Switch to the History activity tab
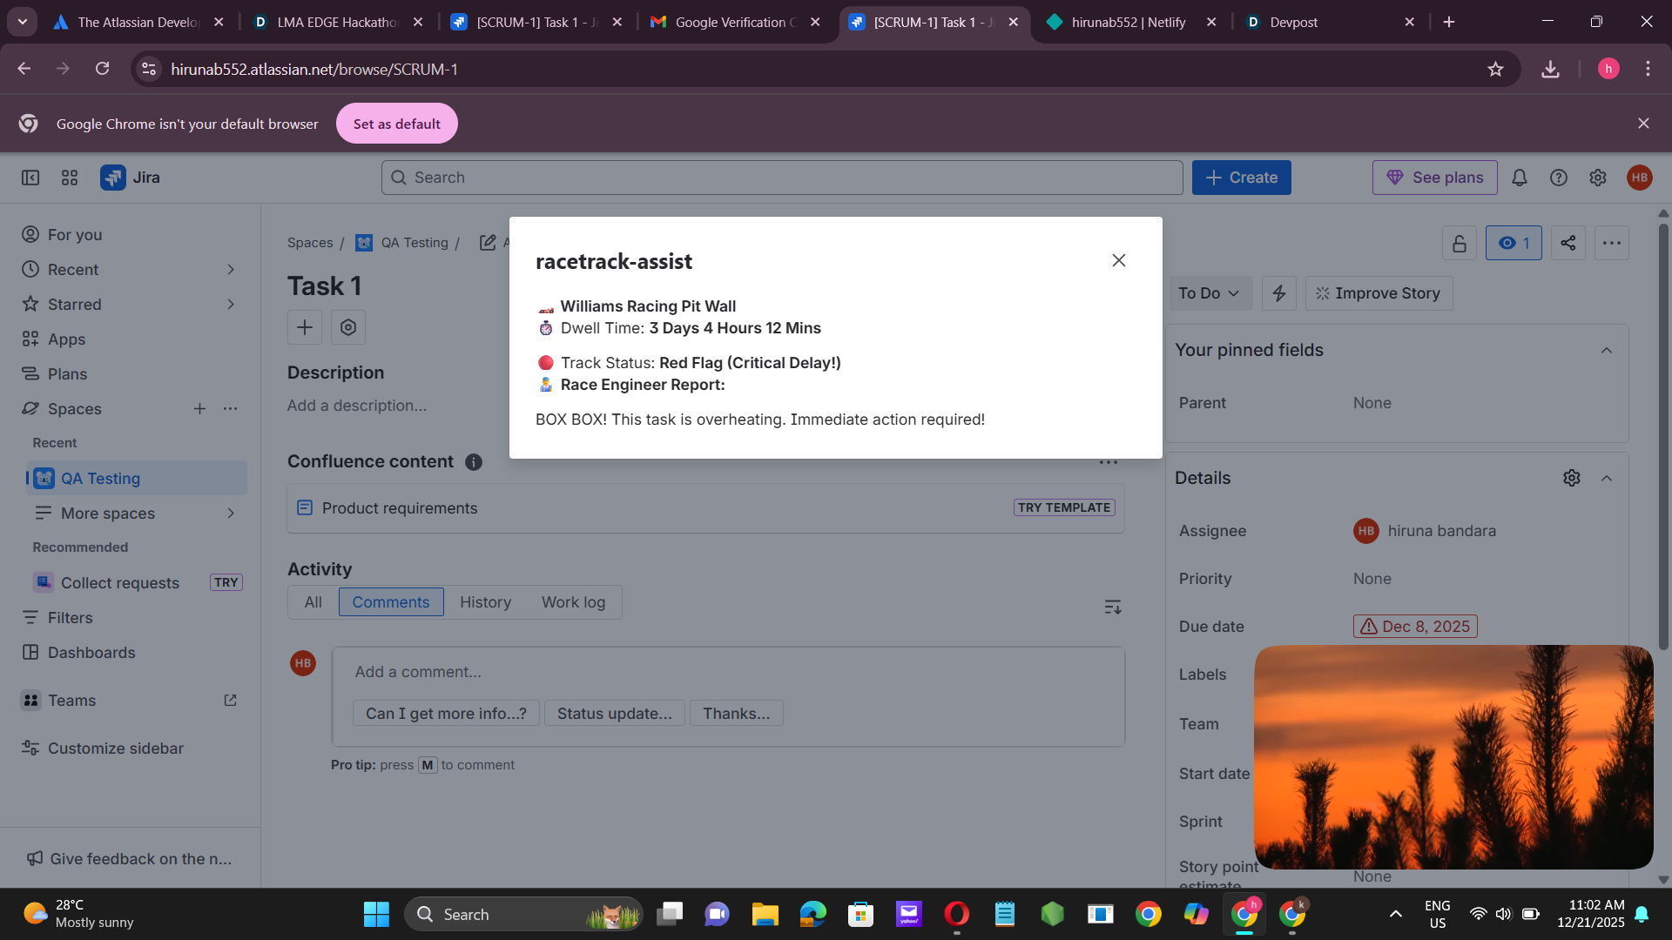This screenshot has width=1672, height=940. (x=485, y=602)
